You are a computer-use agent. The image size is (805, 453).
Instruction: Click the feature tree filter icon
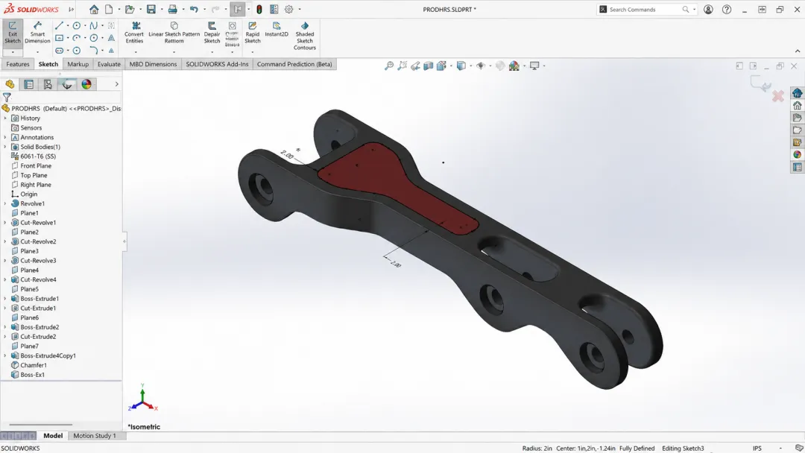click(x=7, y=96)
